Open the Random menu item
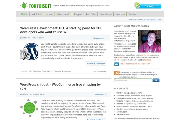 pyautogui.click(x=120, y=14)
